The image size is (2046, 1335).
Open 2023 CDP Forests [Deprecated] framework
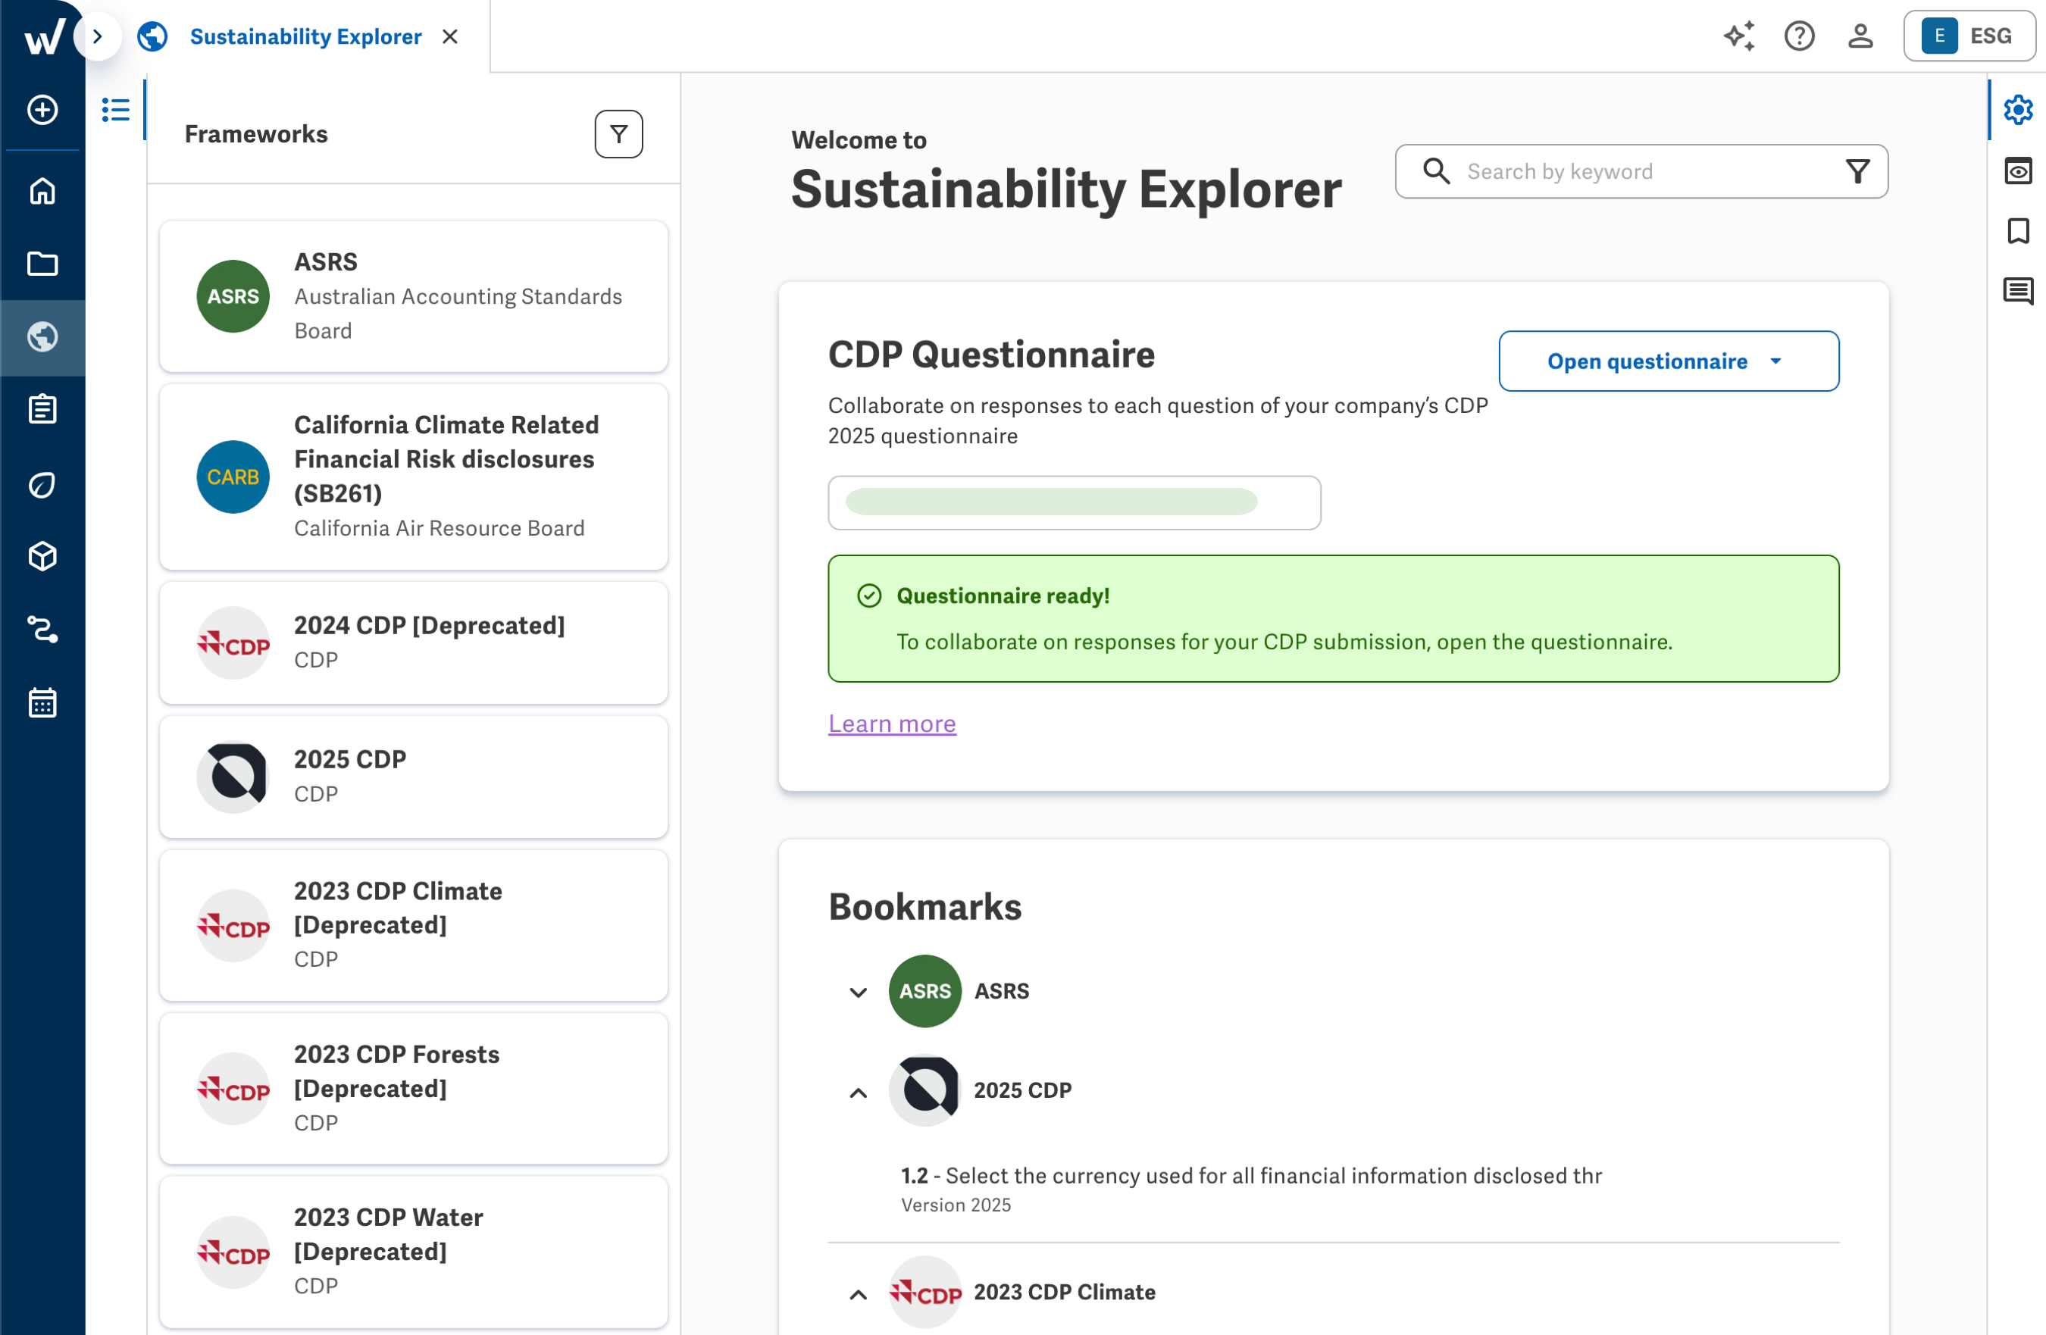414,1088
